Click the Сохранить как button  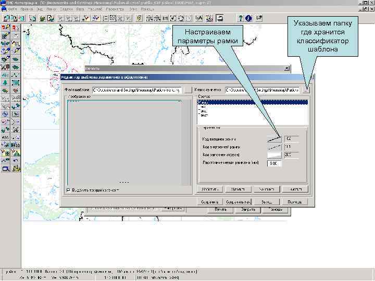(x=238, y=202)
